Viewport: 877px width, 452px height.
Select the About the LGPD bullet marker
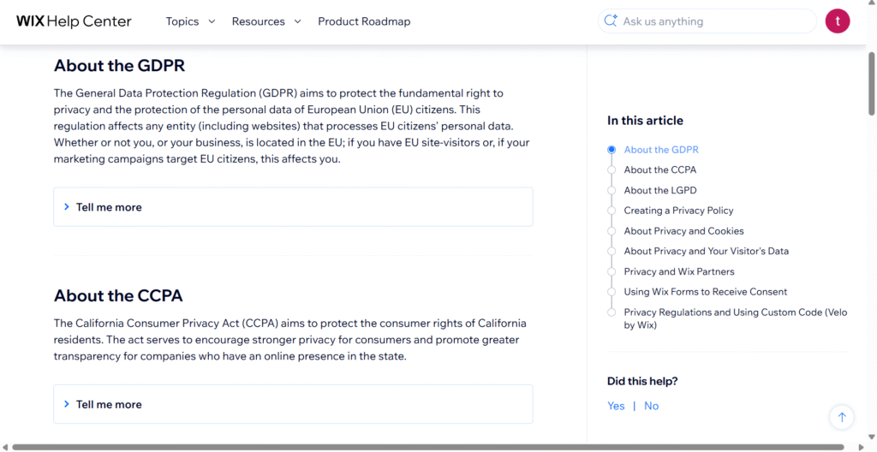[x=612, y=190]
